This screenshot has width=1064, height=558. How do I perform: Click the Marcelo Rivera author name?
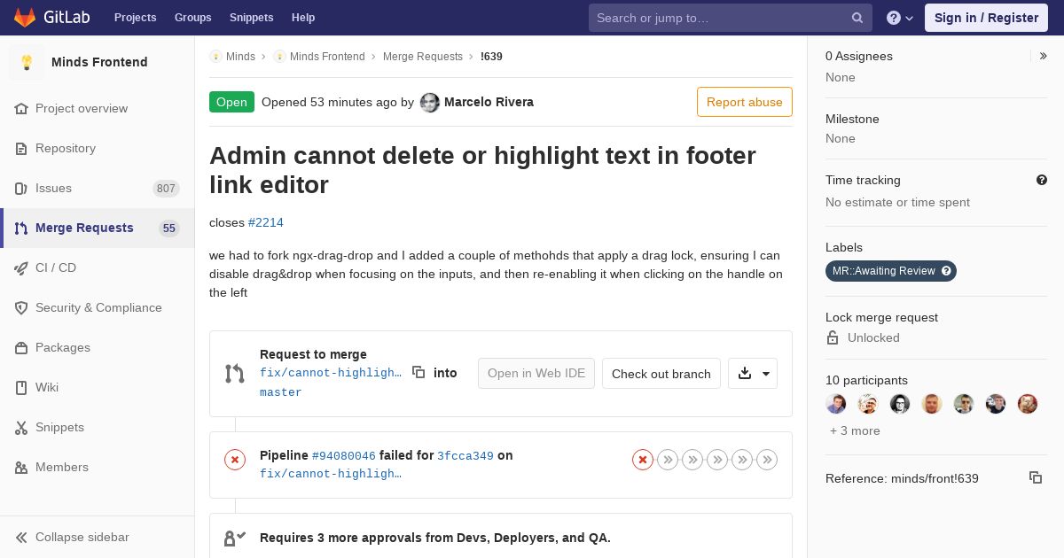click(x=489, y=102)
